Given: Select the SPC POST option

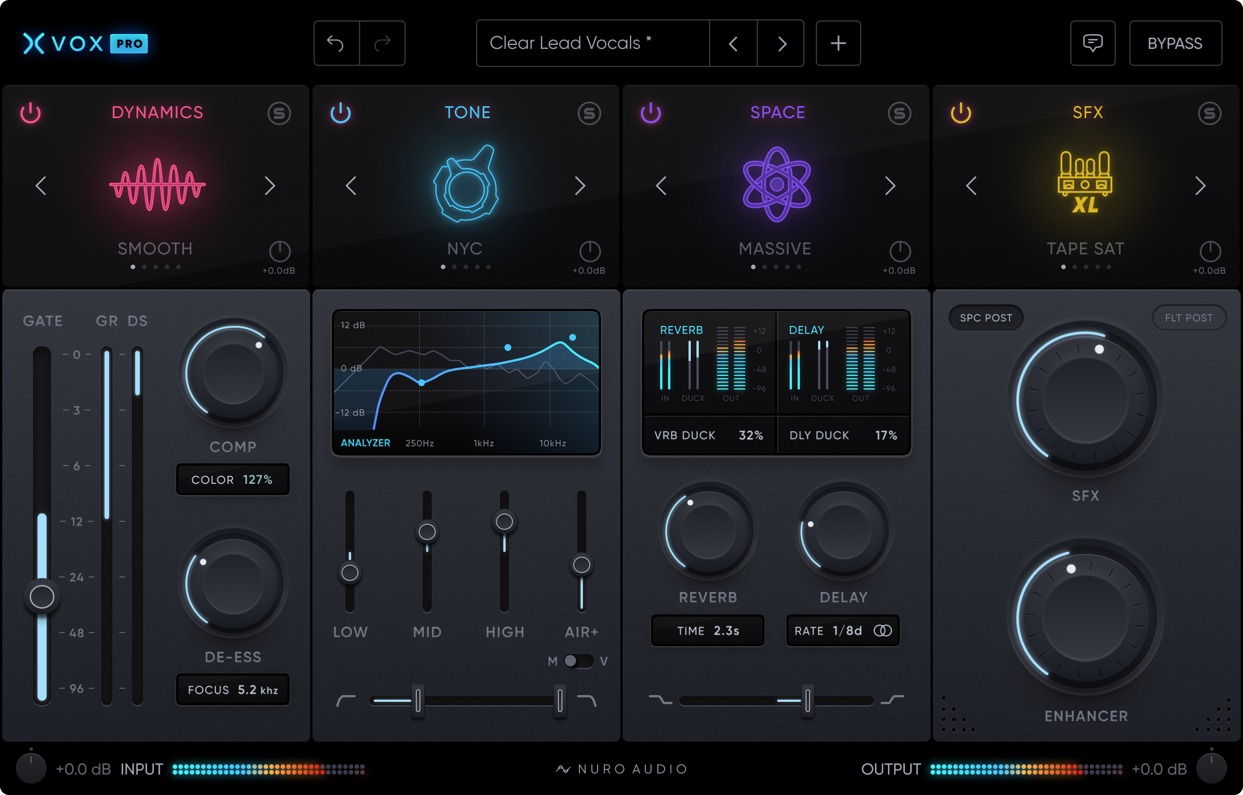Looking at the screenshot, I should pos(986,318).
